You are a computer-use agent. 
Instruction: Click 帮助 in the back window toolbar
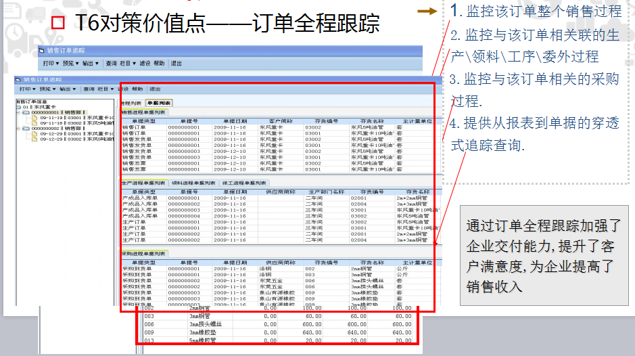(x=159, y=64)
